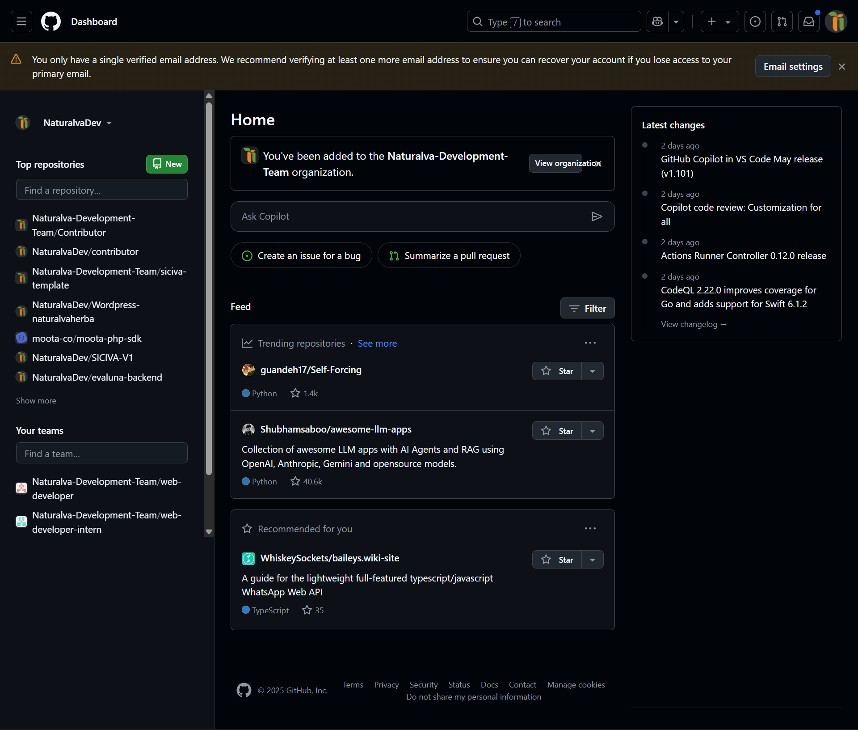
Task: Star the baileys.wiki-site repository
Action: point(557,560)
